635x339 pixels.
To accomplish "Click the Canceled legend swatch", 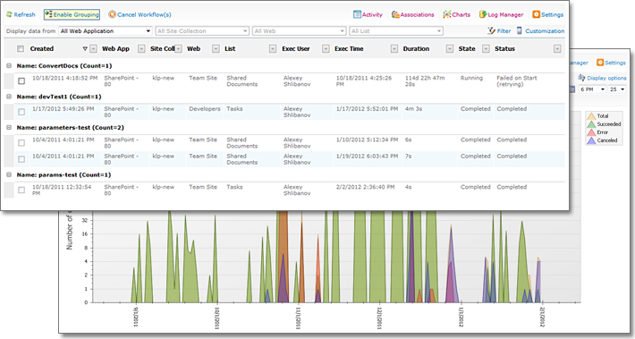I will click(x=591, y=140).
